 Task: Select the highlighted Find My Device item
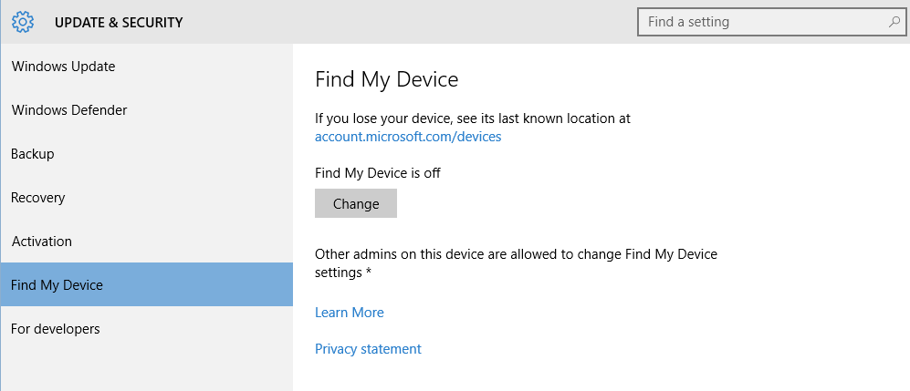(x=57, y=285)
